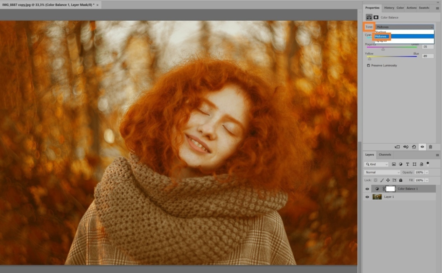Filter layers by shape layer icon

(x=414, y=164)
